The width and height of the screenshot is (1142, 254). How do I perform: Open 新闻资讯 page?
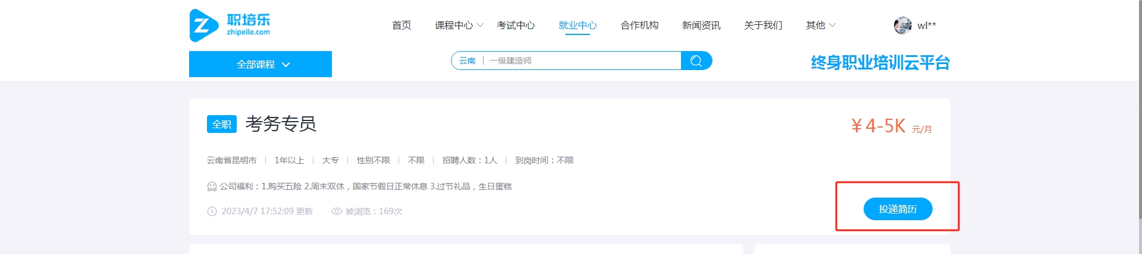pos(701,26)
